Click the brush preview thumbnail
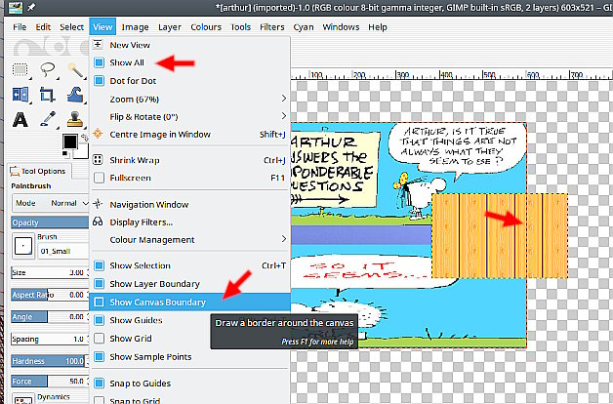This screenshot has width=613, height=404. point(23,246)
